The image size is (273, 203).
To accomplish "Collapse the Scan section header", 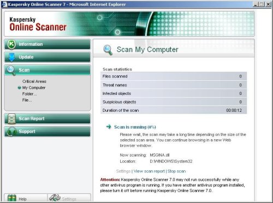I will coord(48,70).
